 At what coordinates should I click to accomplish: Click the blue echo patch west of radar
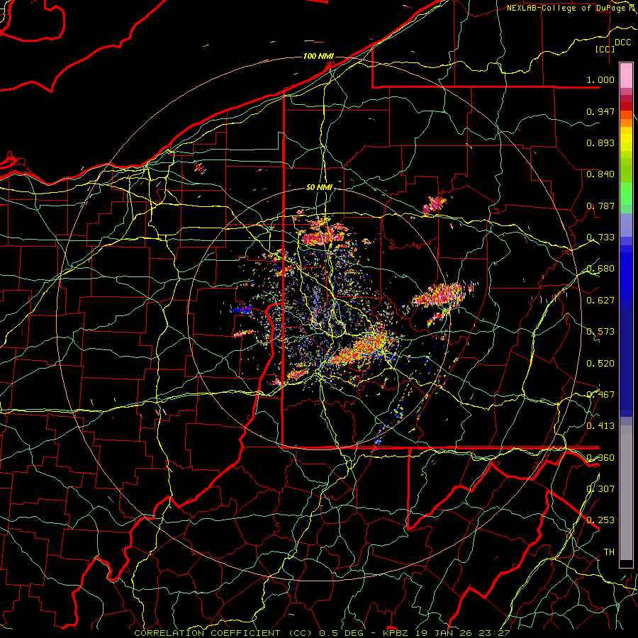(242, 310)
